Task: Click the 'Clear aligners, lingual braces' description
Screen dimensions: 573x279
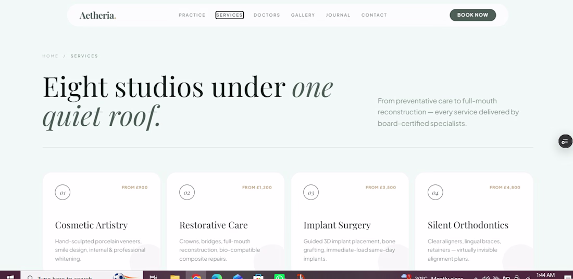Action: pyautogui.click(x=464, y=250)
